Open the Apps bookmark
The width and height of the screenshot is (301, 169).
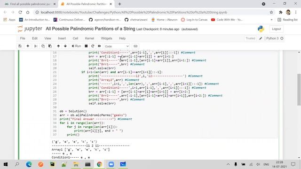[9, 20]
